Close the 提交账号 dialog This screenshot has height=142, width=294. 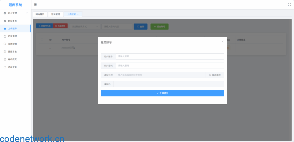click(223, 42)
